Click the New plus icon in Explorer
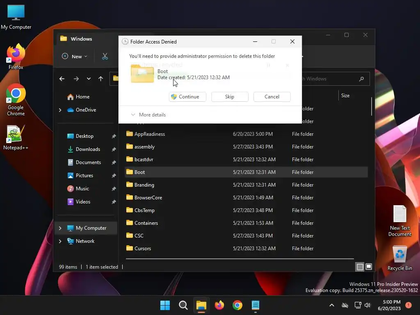Screen dimensions: 420x315 (65, 56)
